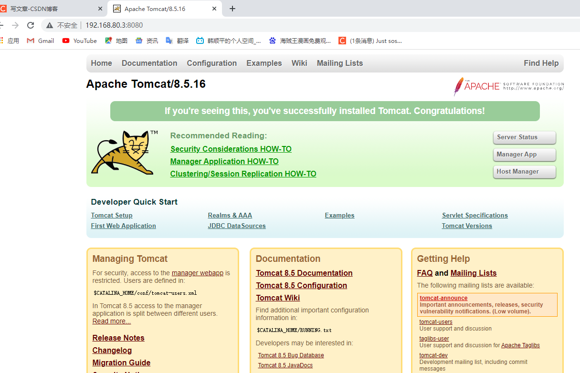
Task: Click the browser forward arrow
Action: click(15, 25)
